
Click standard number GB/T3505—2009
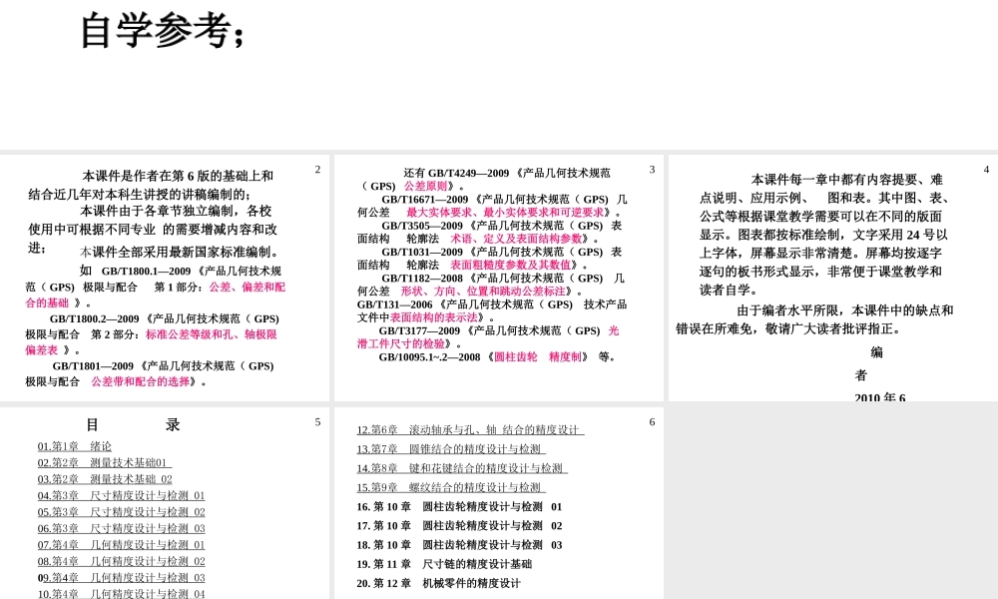coord(422,226)
